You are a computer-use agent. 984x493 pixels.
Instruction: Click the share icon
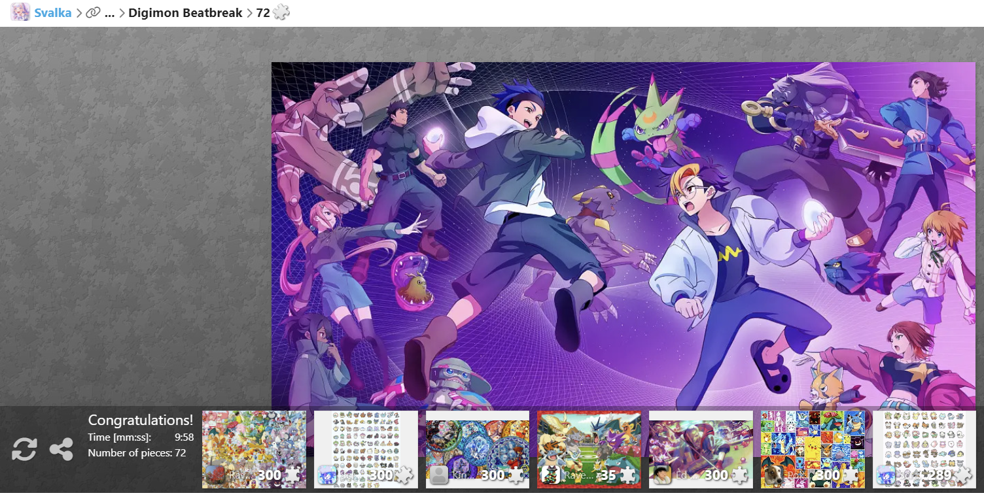pos(61,449)
